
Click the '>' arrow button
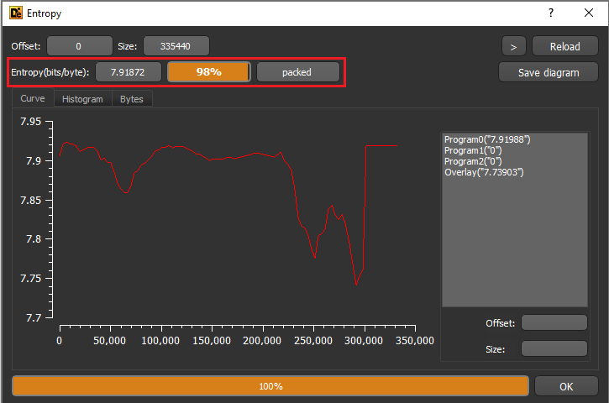tap(513, 46)
